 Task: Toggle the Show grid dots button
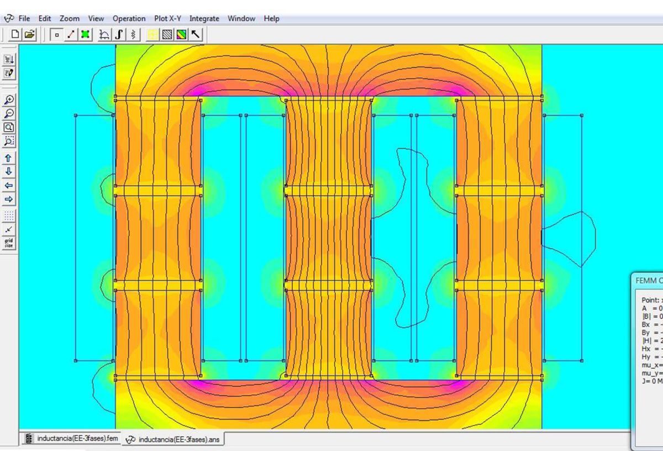pyautogui.click(x=9, y=216)
